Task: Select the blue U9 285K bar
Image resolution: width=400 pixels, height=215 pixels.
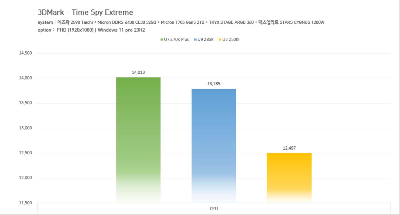Action: tap(213, 145)
